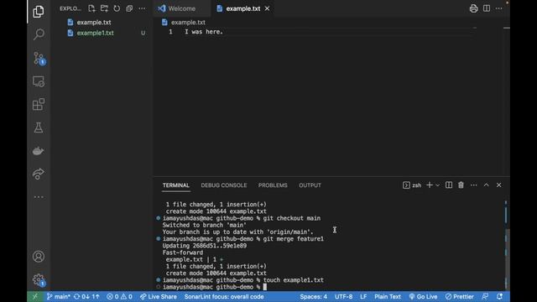This screenshot has width=537, height=302.
Task: Kill terminal with trash icon
Action: [x=461, y=185]
